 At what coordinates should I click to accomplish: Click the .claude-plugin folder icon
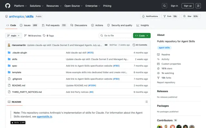click(x=9, y=52)
